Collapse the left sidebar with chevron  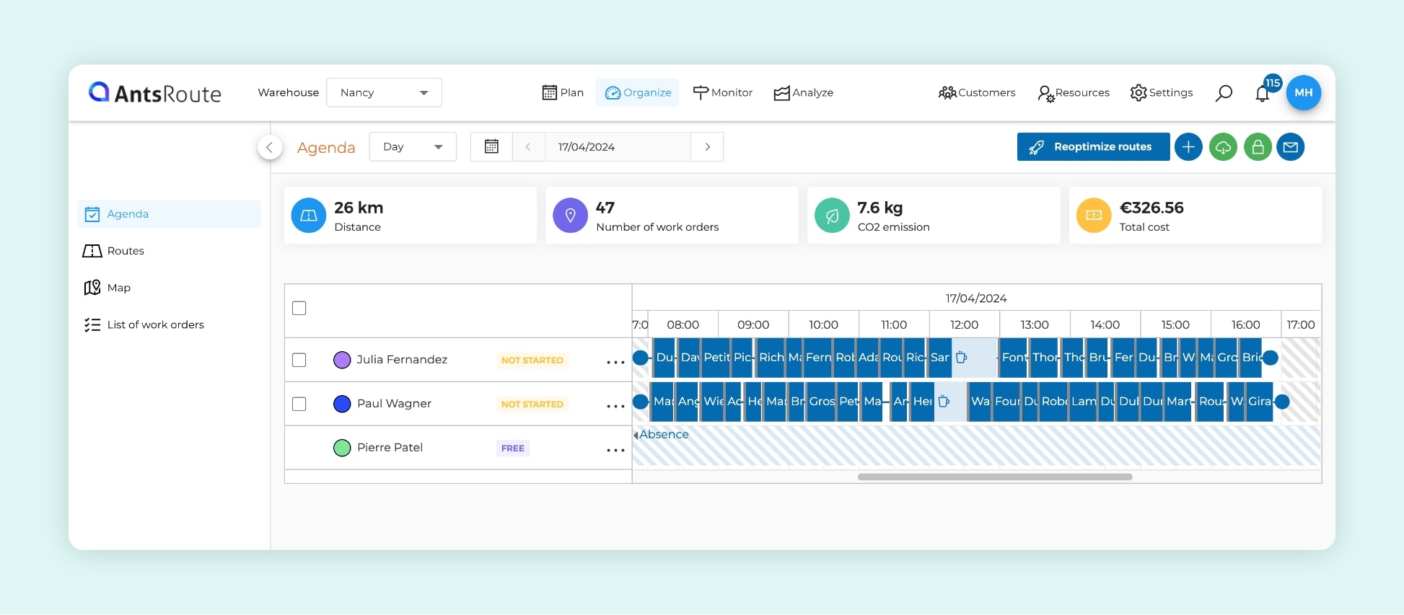[269, 148]
